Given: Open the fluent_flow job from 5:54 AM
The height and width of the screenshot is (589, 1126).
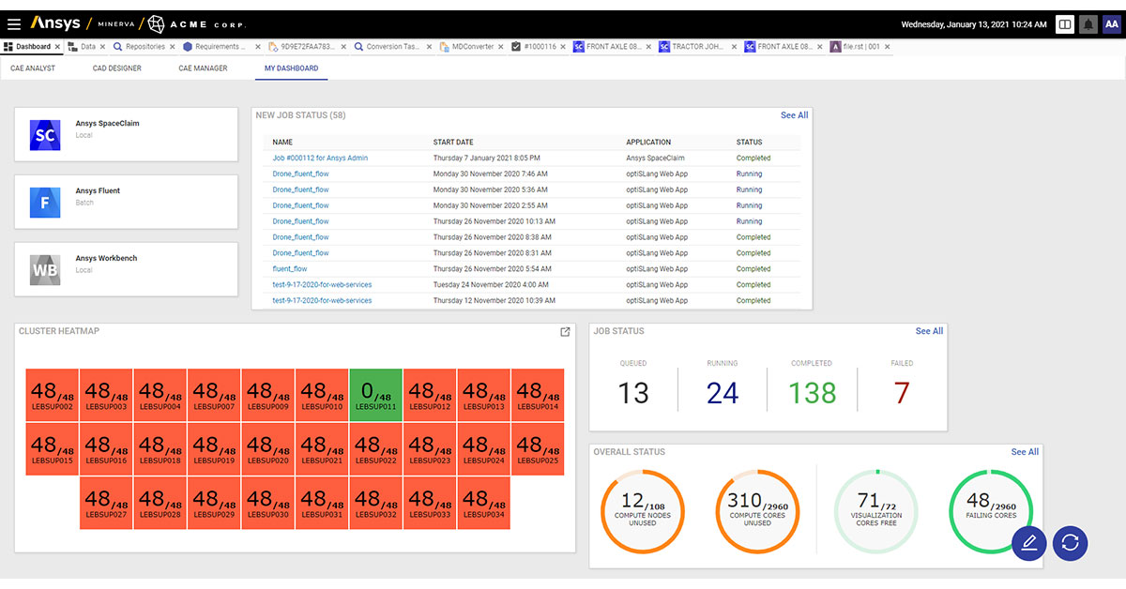Looking at the screenshot, I should pyautogui.click(x=290, y=269).
